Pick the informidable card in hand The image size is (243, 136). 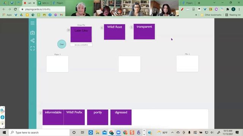pyautogui.click(x=53, y=117)
